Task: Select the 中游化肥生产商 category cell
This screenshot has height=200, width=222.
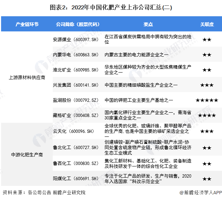Action: (26, 155)
